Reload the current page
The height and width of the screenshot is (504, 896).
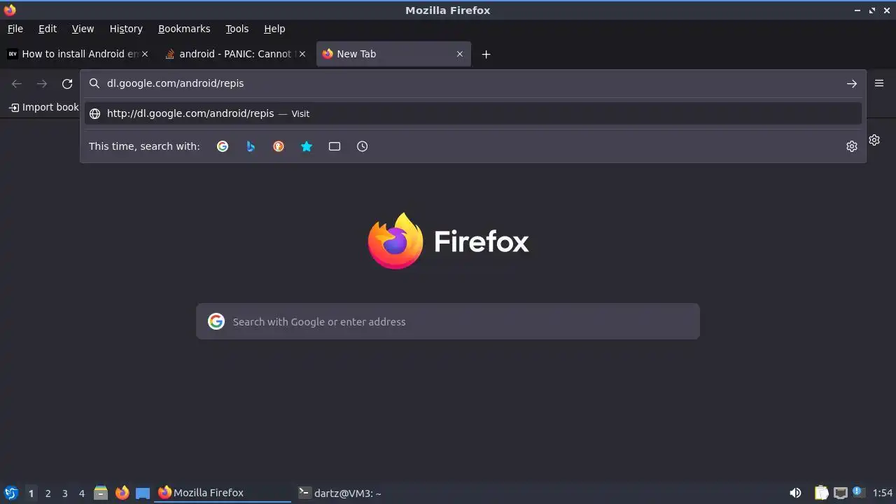67,83
